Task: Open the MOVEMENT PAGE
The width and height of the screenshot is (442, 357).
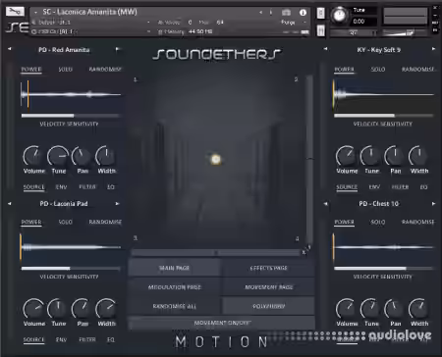Action: [269, 287]
